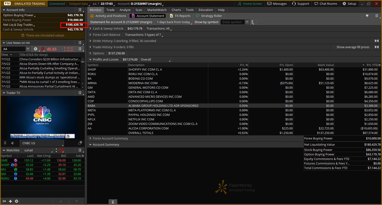Click the news gadget gear settings icon
Image resolution: width=382 pixels, height=205 pixels.
point(36,49)
